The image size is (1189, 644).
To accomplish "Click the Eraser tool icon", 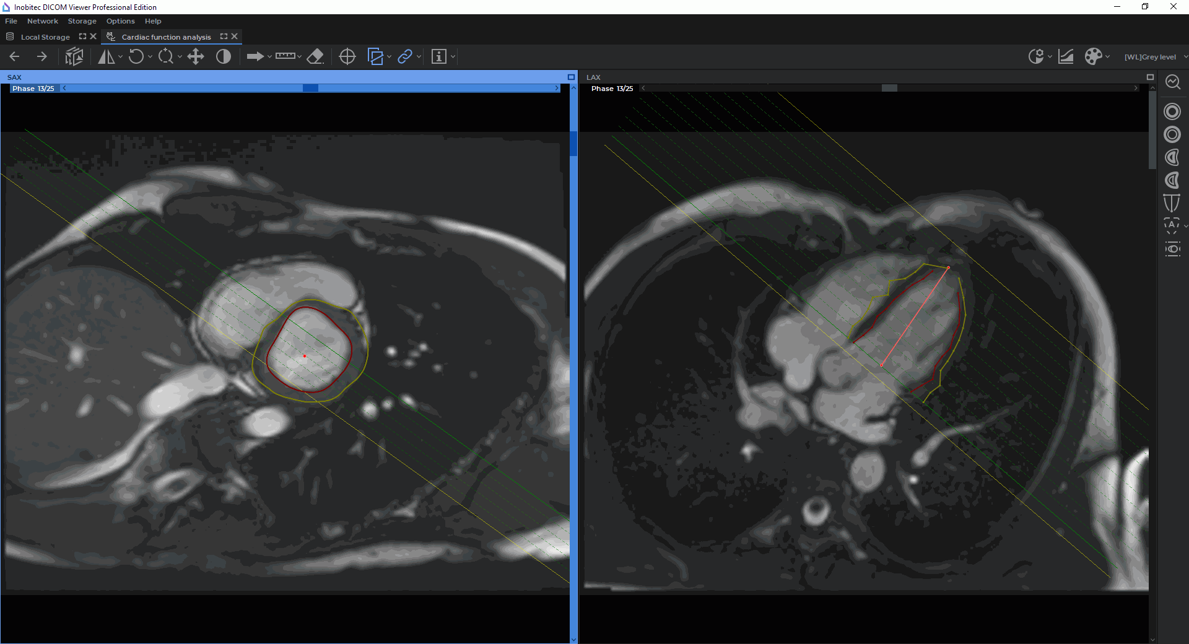I will click(x=315, y=57).
